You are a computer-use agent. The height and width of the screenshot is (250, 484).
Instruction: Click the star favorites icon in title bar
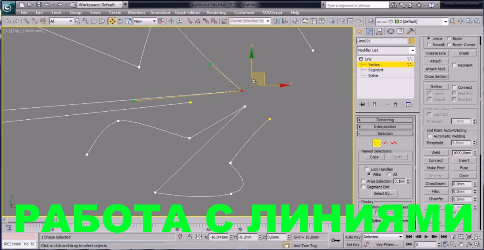[x=419, y=5]
